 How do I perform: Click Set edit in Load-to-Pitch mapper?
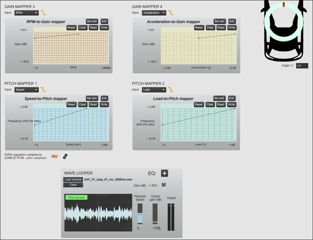219,98
